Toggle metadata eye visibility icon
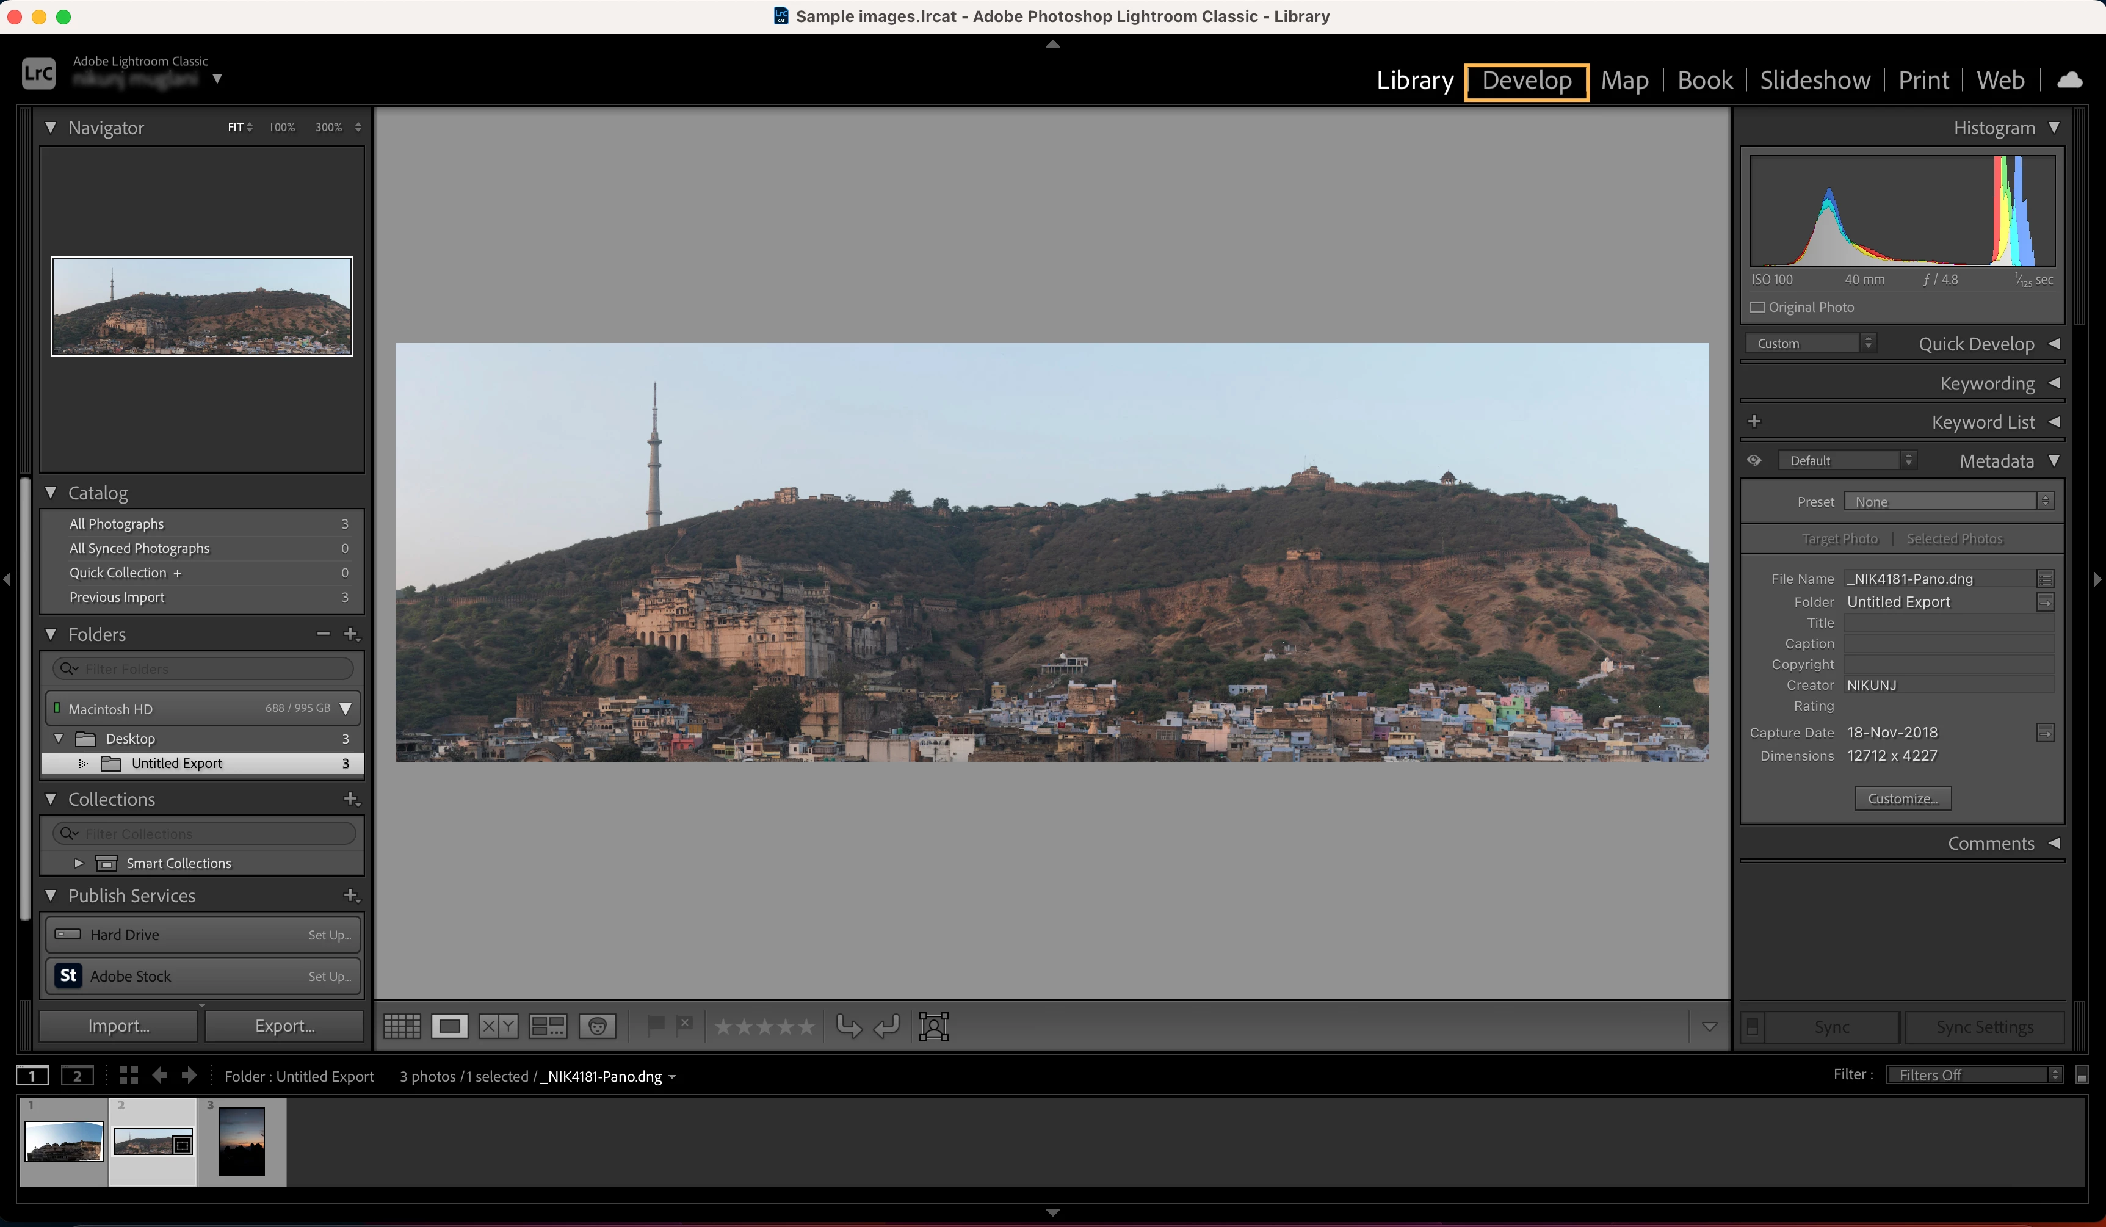The width and height of the screenshot is (2106, 1227). pyautogui.click(x=1754, y=460)
